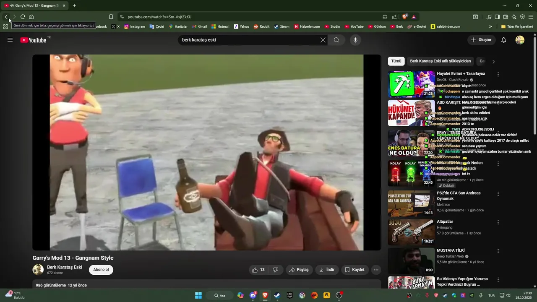Click the Brave Rewards triangle icon

414,17
